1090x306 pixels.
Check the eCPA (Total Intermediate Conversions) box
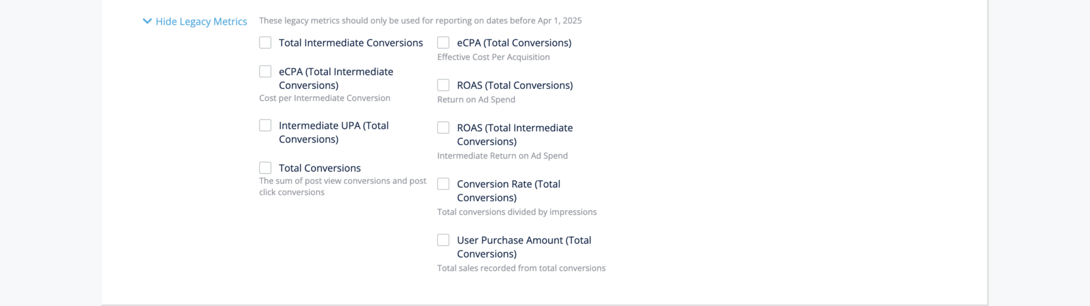point(266,72)
